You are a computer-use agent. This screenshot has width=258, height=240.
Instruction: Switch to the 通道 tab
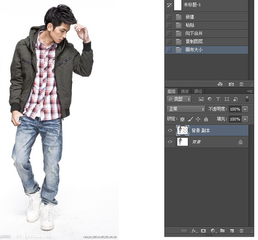point(184,91)
